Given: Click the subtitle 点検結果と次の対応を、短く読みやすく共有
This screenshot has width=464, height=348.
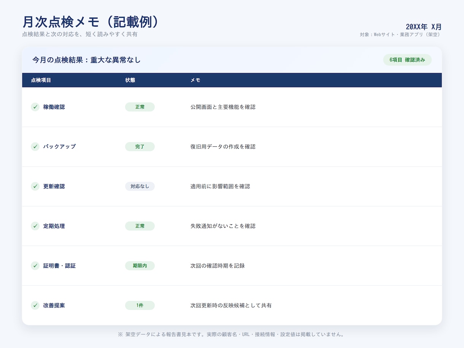Looking at the screenshot, I should (x=79, y=34).
